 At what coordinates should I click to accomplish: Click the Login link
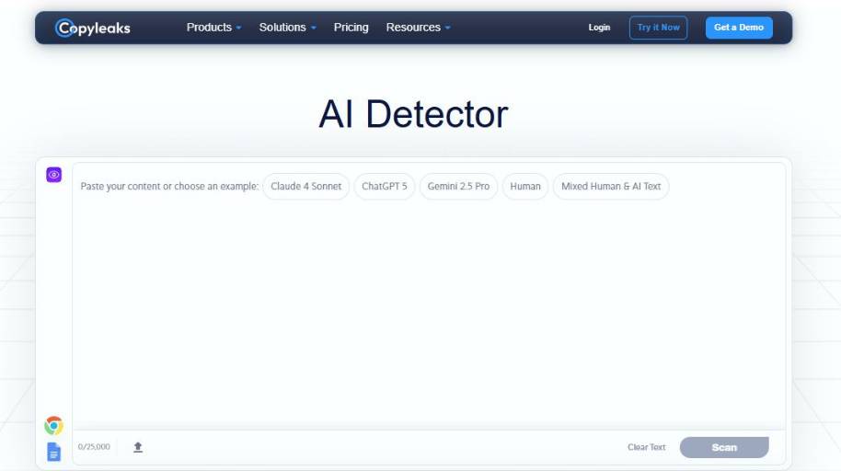point(599,28)
